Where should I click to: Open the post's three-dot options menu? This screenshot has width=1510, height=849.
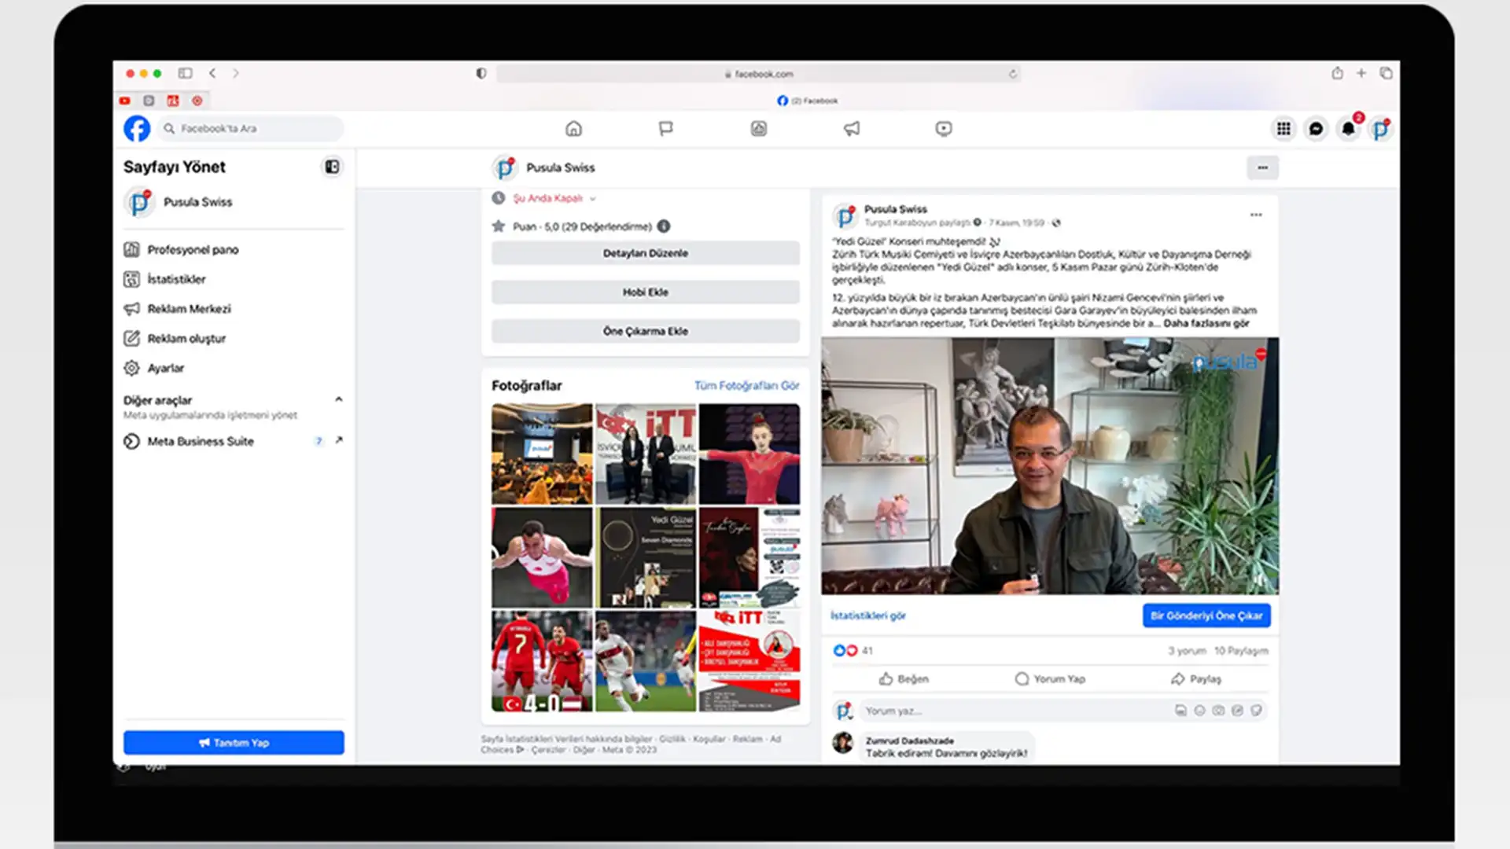[1255, 215]
